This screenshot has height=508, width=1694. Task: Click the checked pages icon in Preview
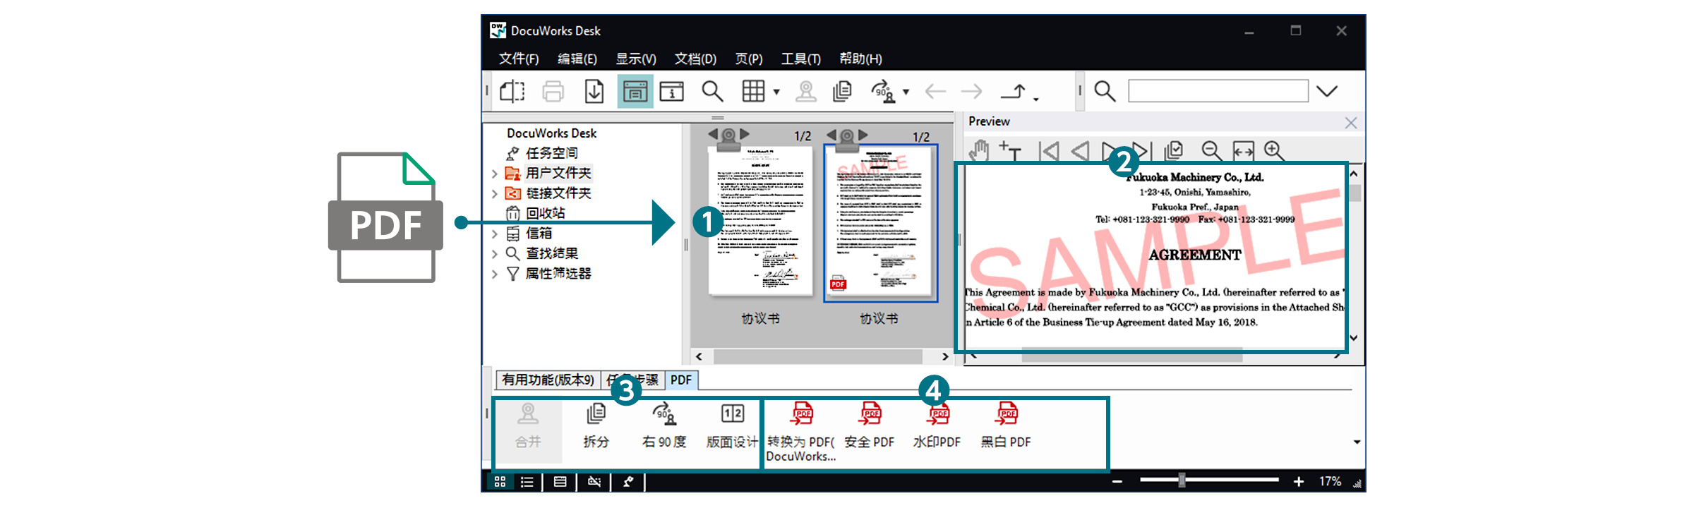tap(1174, 150)
